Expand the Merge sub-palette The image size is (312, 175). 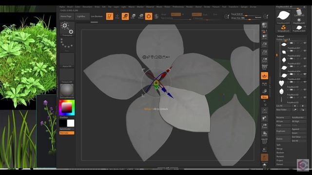[279, 149]
